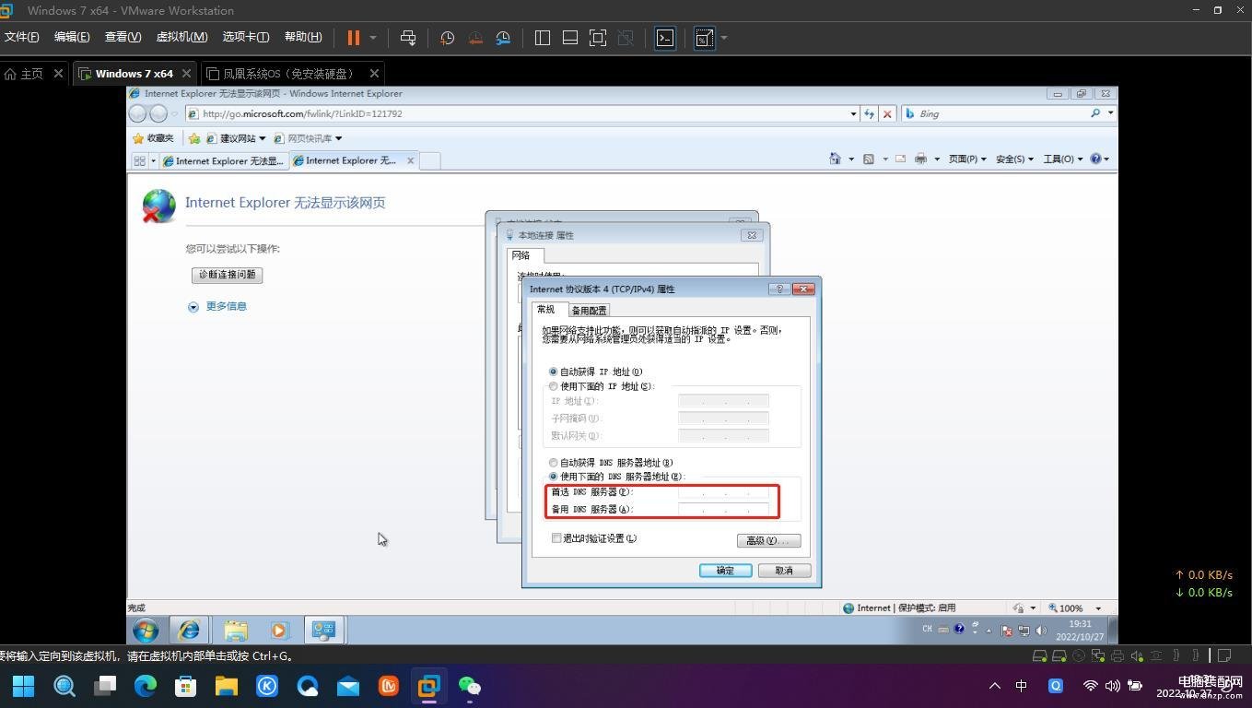
Task: Open WeChat from the host taskbar
Action: 470,686
